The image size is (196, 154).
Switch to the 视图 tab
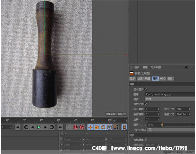click(x=147, y=78)
